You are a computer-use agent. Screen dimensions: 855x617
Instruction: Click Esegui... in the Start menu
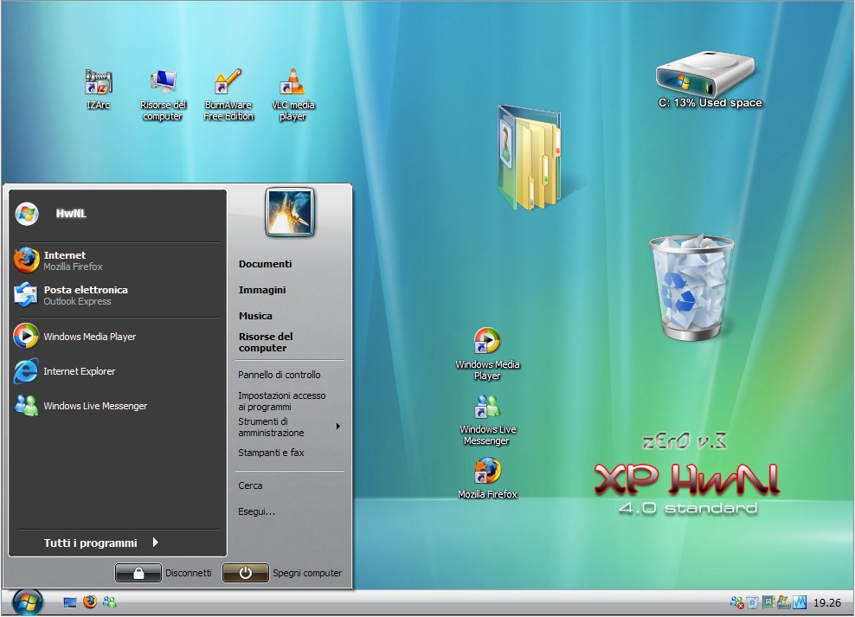coord(256,511)
